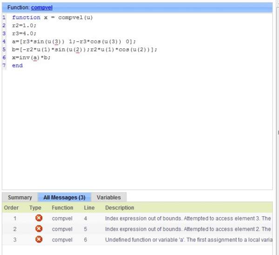Click line number 6 in the gutter
The width and height of the screenshot is (279, 255).
point(4,57)
